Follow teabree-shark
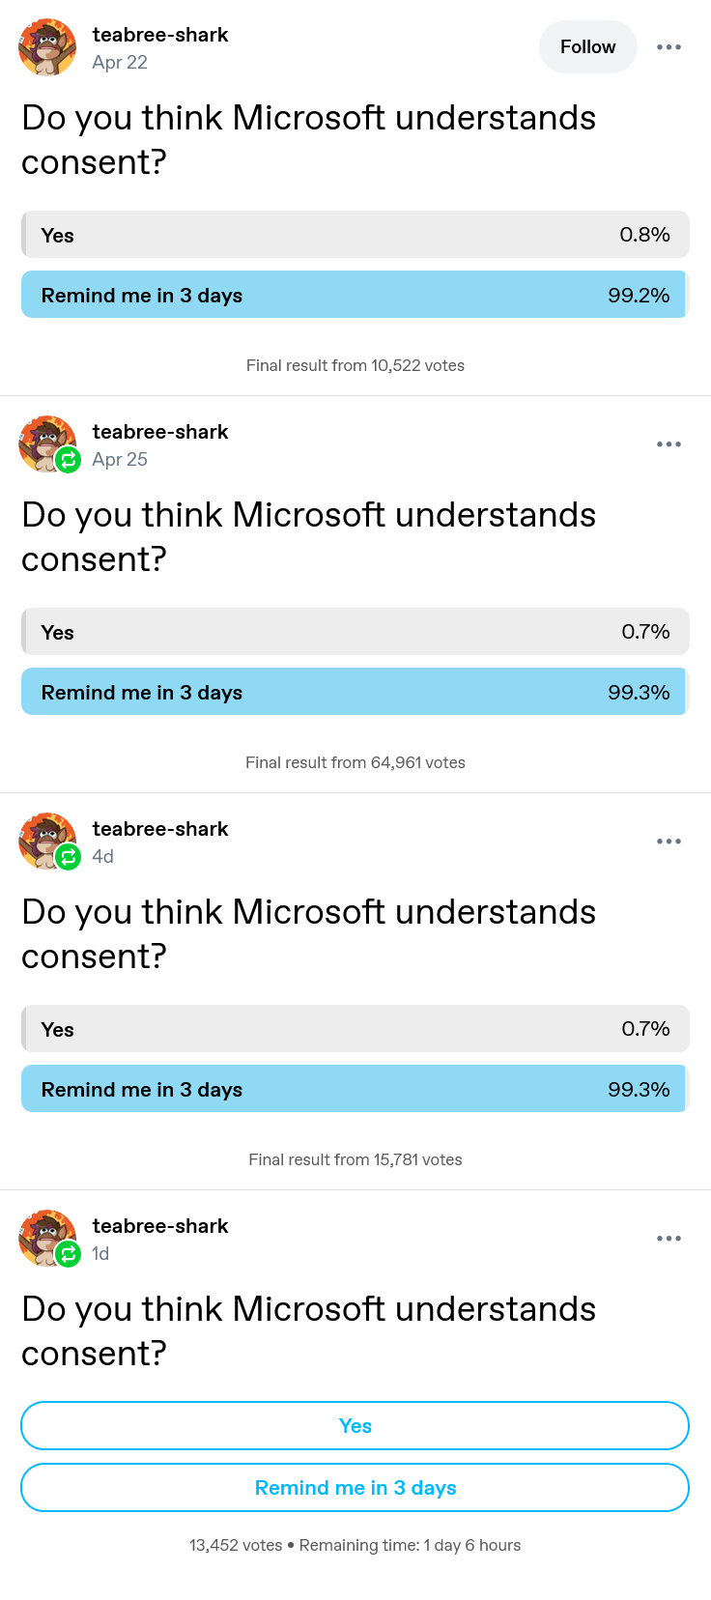The height and width of the screenshot is (1600, 711). (587, 46)
